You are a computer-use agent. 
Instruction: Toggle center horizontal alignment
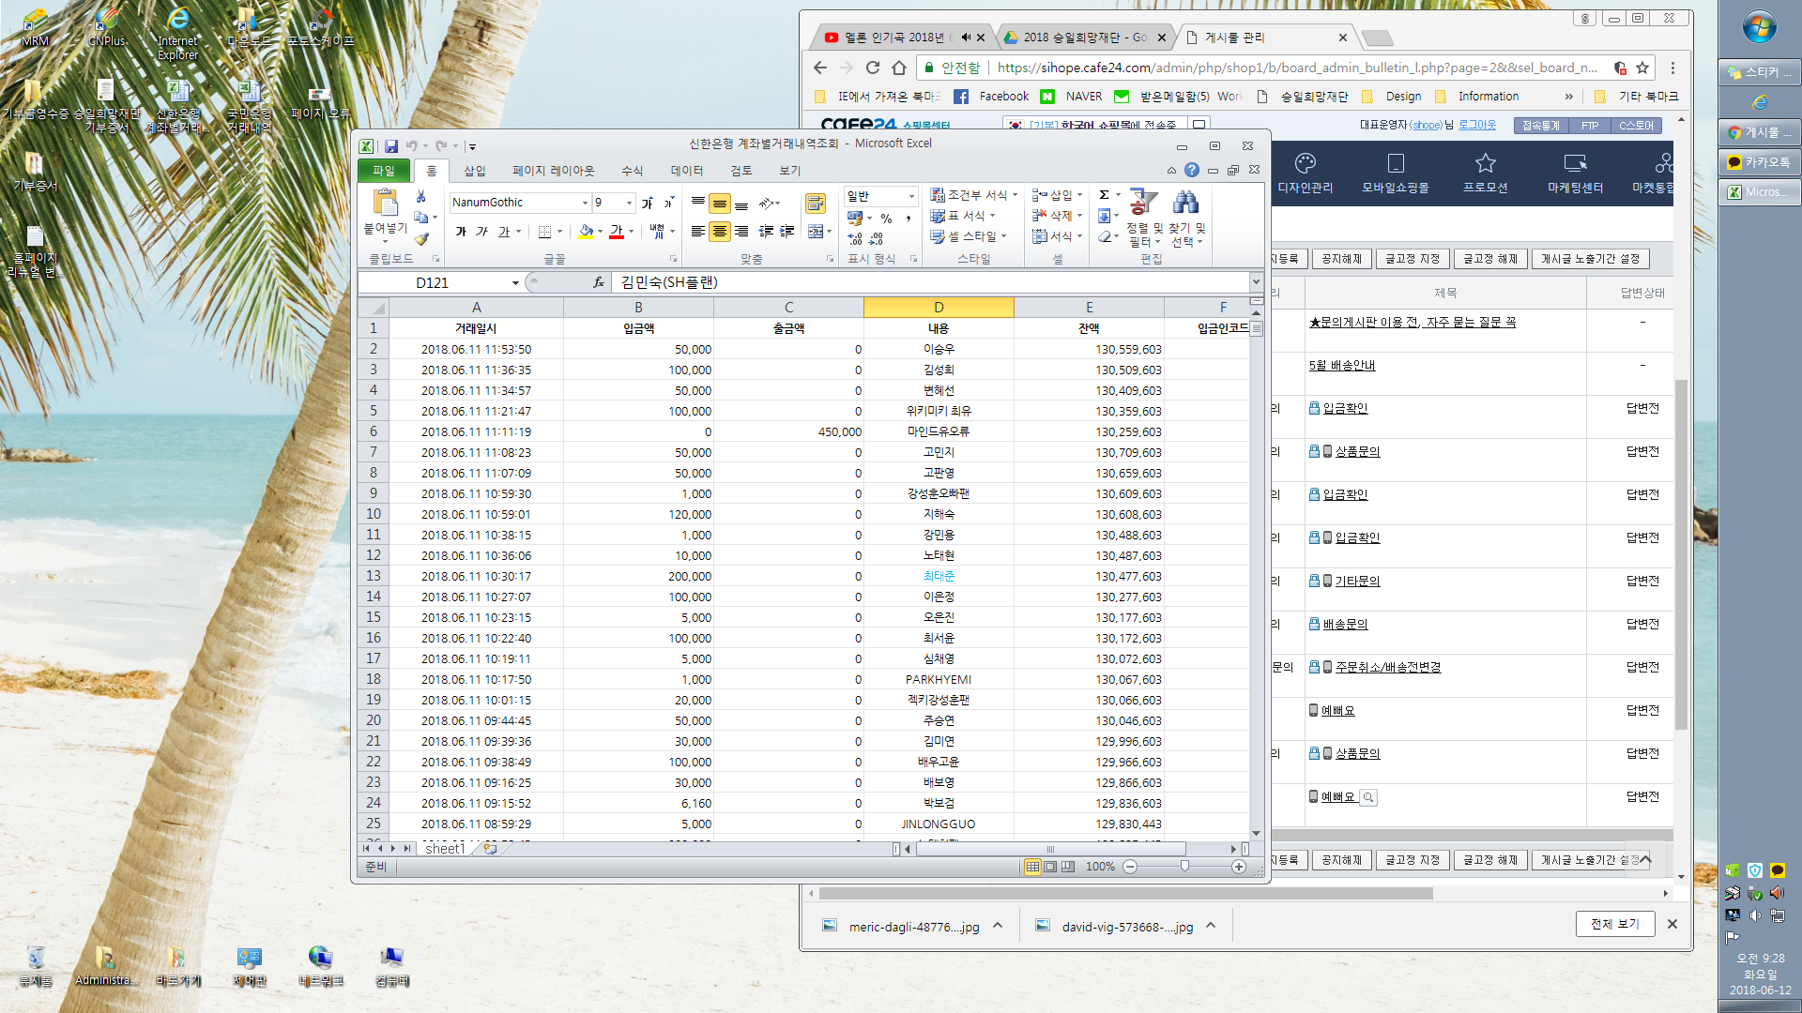(x=719, y=231)
